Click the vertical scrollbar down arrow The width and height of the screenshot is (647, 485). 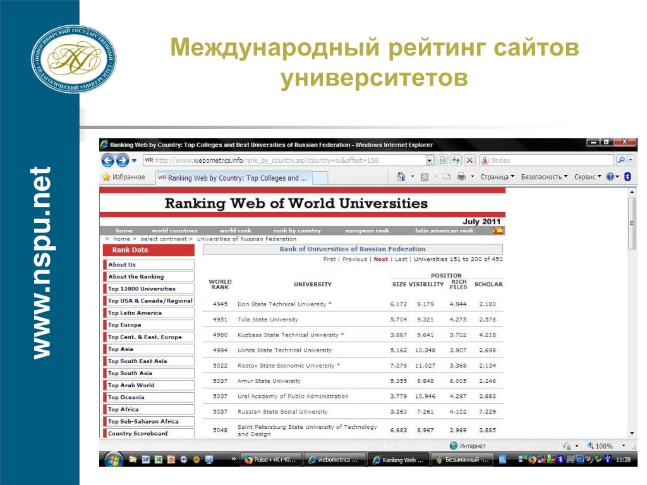[632, 433]
